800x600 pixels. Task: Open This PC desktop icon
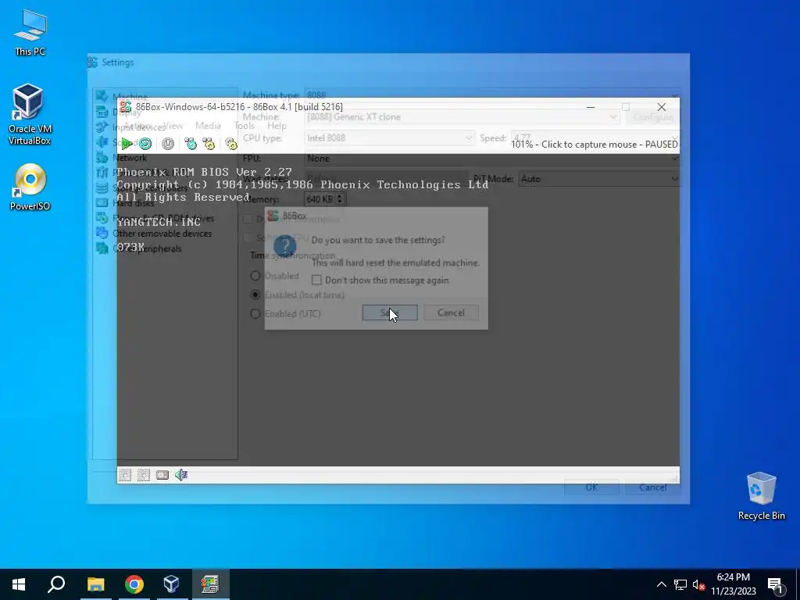pos(30,33)
